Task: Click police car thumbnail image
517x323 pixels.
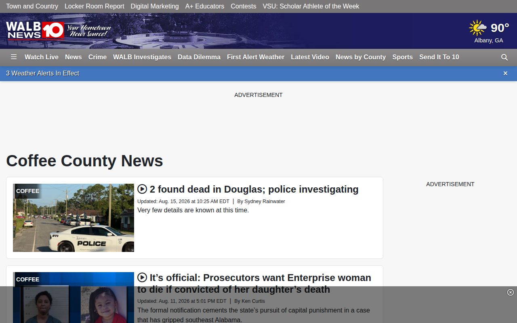Action: [74, 218]
